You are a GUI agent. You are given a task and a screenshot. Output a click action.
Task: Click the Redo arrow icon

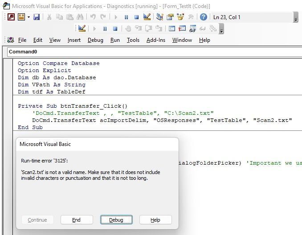coord(103,17)
